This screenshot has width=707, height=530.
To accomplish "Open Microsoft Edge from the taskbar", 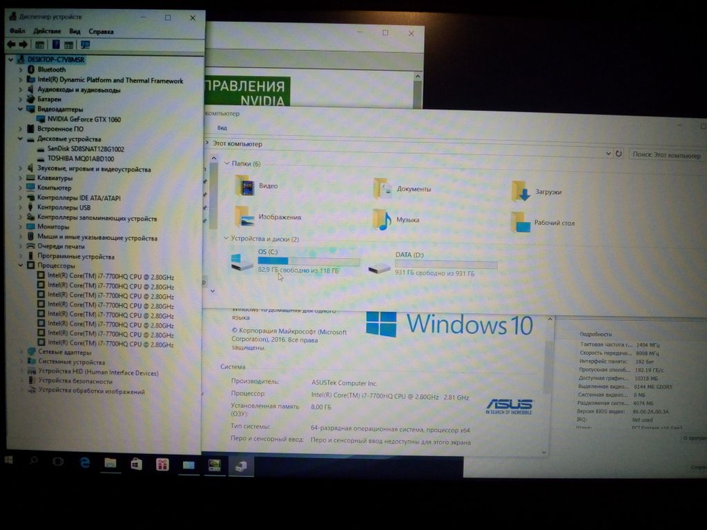I will click(84, 462).
